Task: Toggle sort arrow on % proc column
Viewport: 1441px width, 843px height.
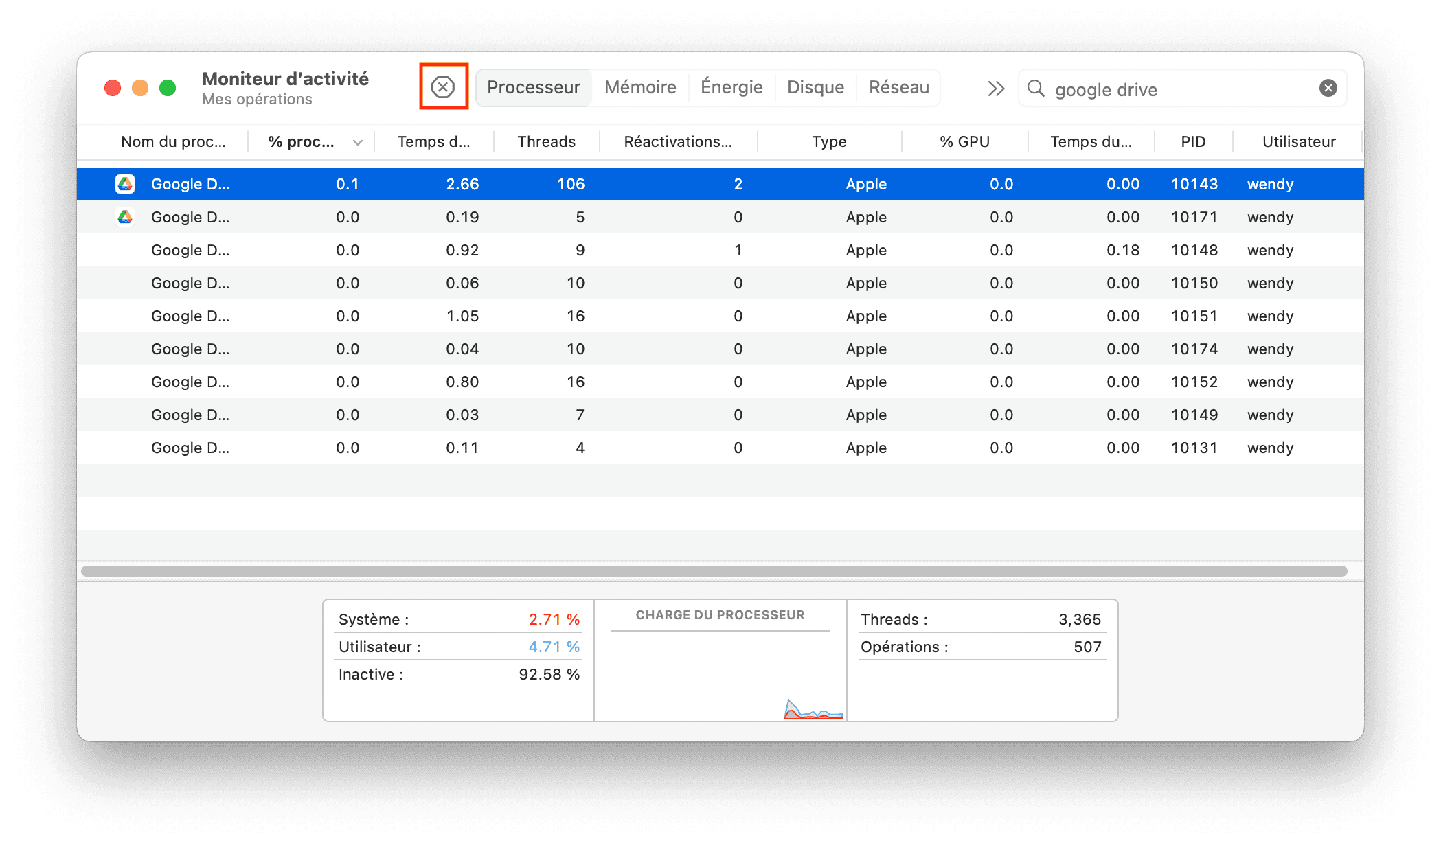Action: tap(358, 142)
